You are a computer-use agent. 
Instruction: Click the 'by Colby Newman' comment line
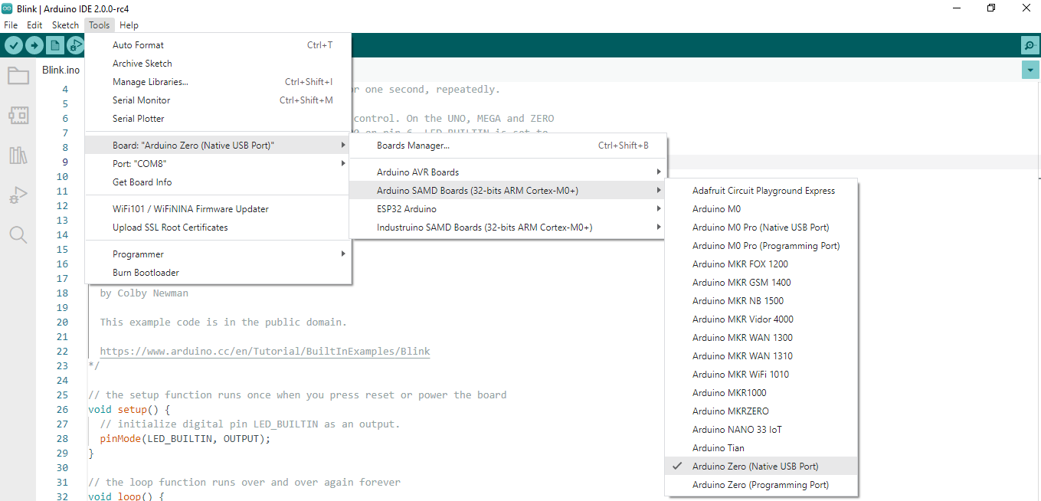click(x=144, y=293)
